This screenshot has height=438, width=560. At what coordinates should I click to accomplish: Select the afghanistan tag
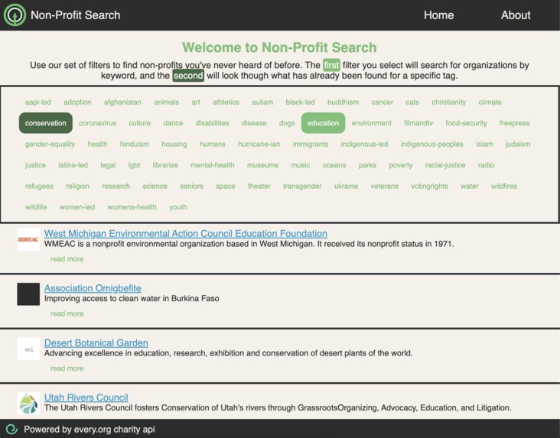[x=122, y=102]
